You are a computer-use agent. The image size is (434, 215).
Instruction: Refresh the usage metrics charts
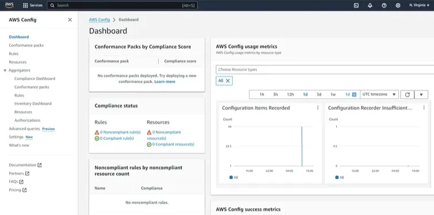(x=407, y=94)
